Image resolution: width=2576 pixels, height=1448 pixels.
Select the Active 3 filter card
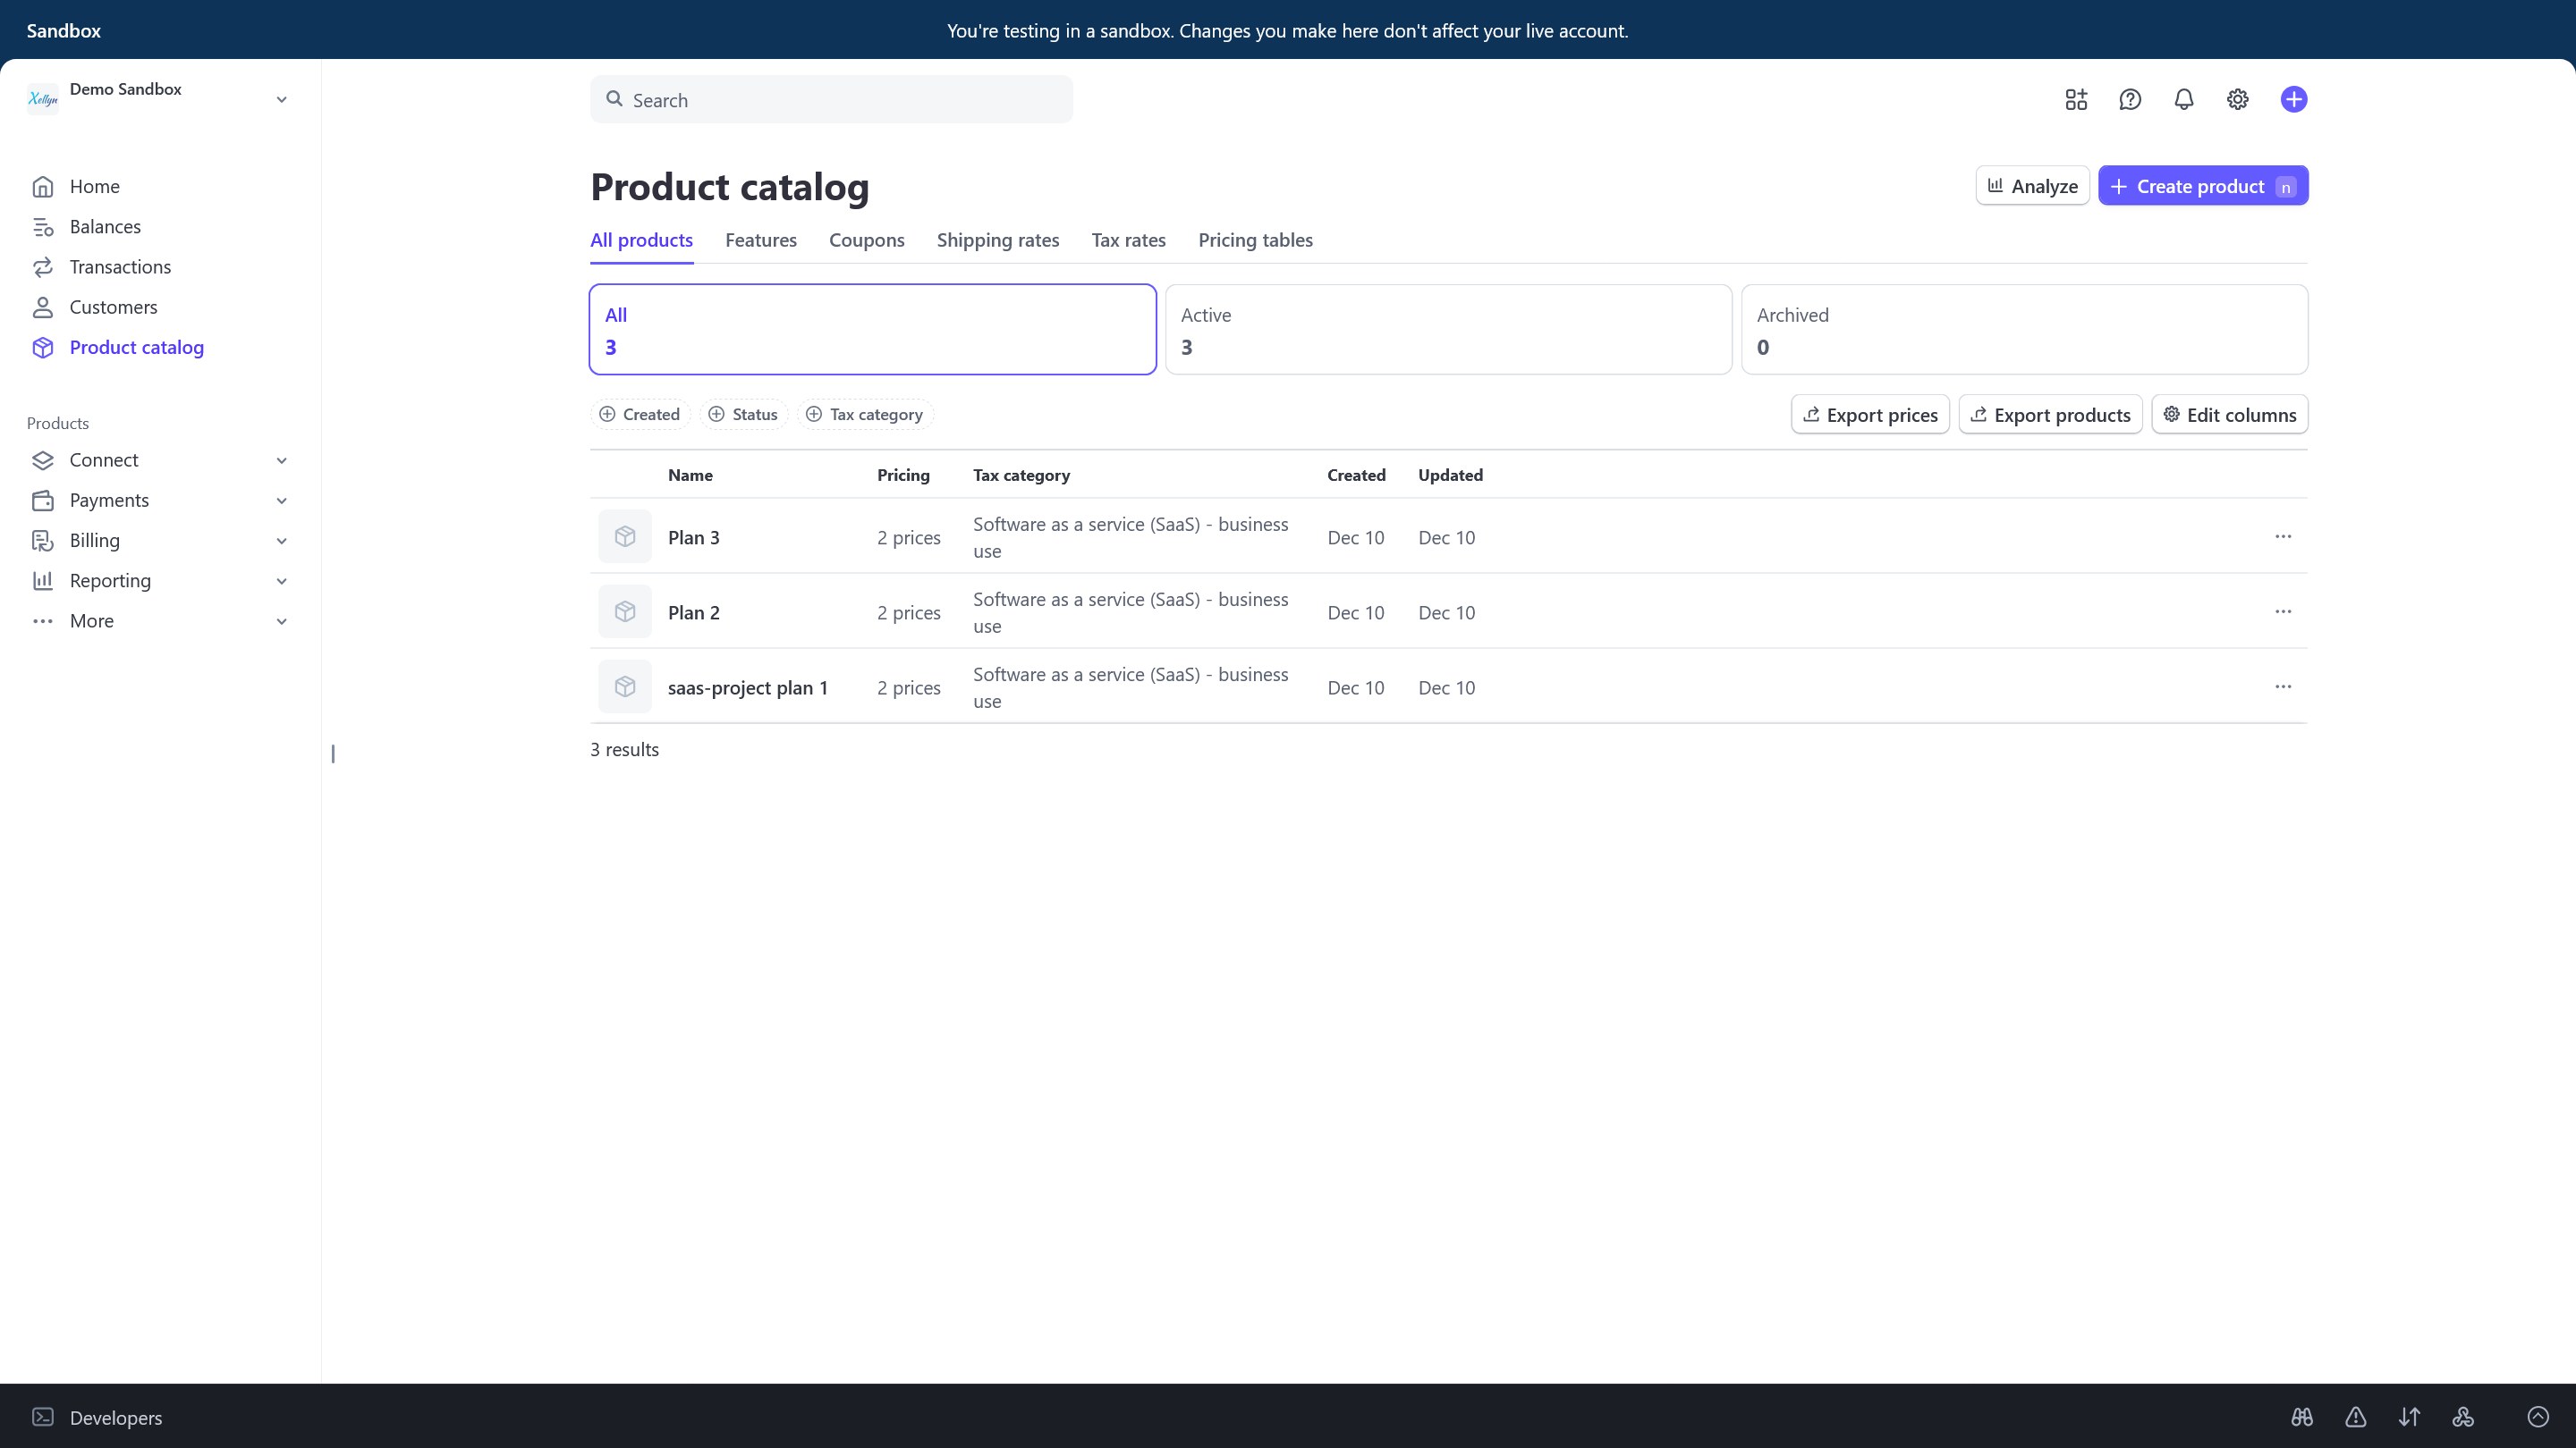point(1449,330)
